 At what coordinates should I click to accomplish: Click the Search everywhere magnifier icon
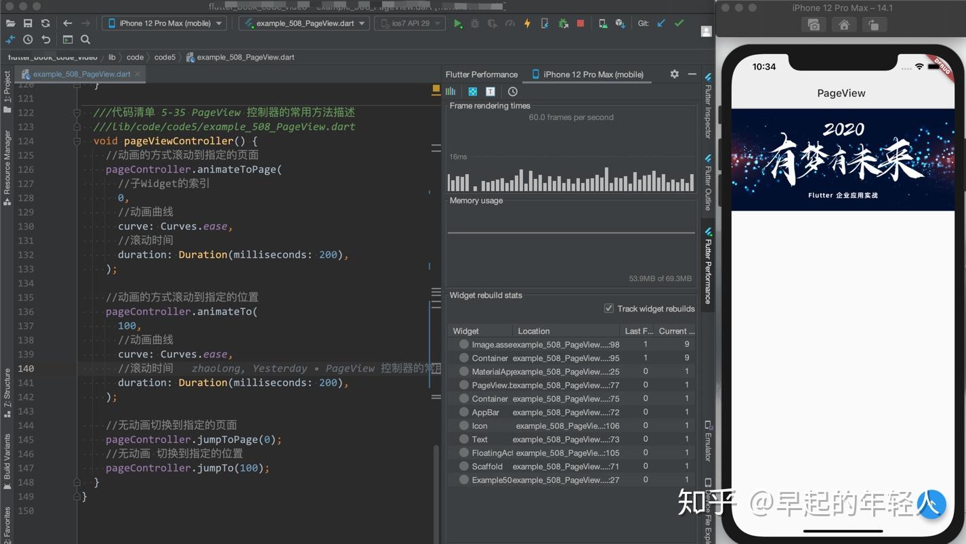click(x=85, y=39)
